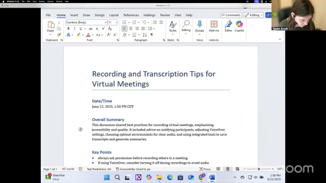
Task: Open Microsoft Edge from the taskbar
Action: pyautogui.click(x=170, y=177)
